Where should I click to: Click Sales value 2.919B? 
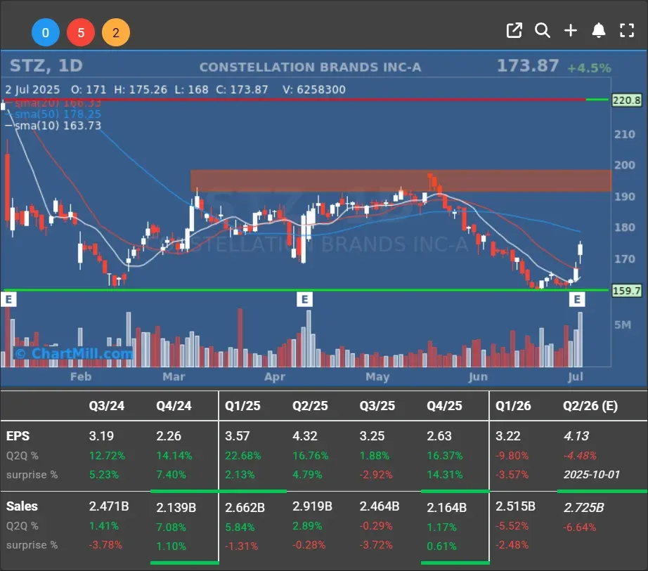[x=312, y=506]
